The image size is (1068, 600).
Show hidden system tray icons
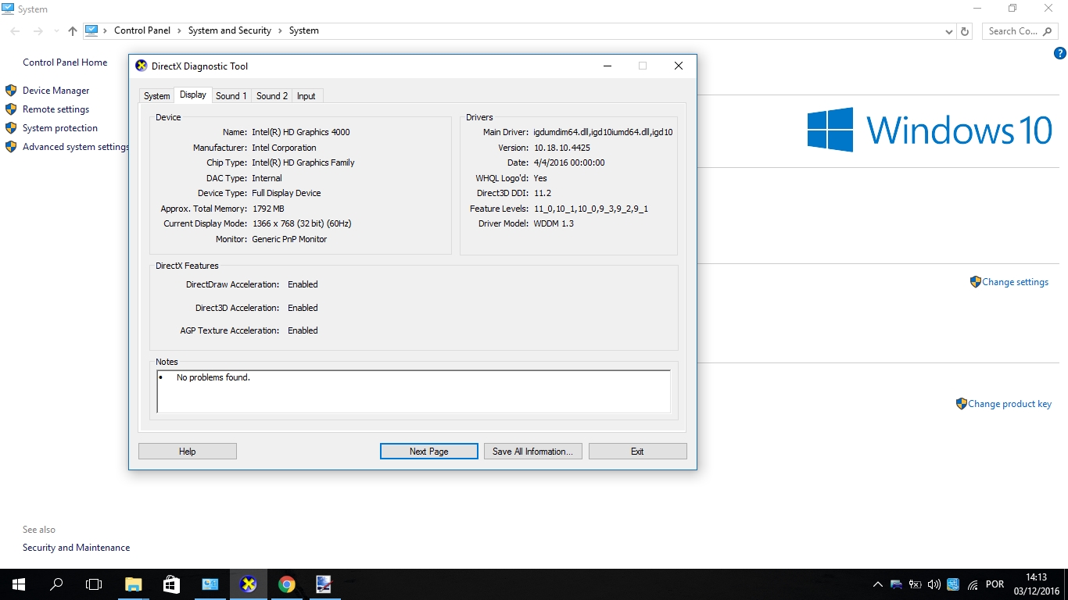[878, 584]
